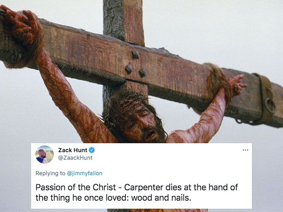Viewport: 283px width, 212px height.
Task: Click the "Passion of the Christ" tweet text
Action: [x=75, y=188]
